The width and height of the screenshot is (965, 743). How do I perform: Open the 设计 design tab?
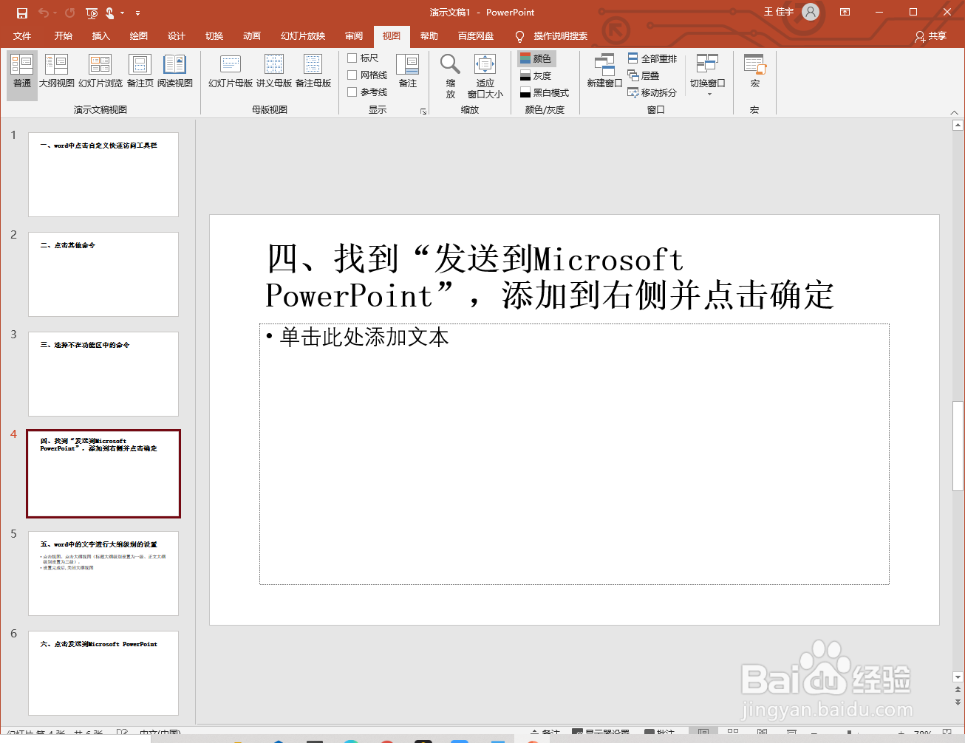click(x=177, y=35)
